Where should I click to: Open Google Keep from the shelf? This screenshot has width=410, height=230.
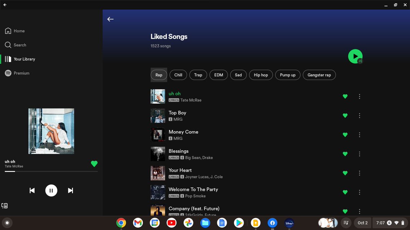(x=256, y=223)
